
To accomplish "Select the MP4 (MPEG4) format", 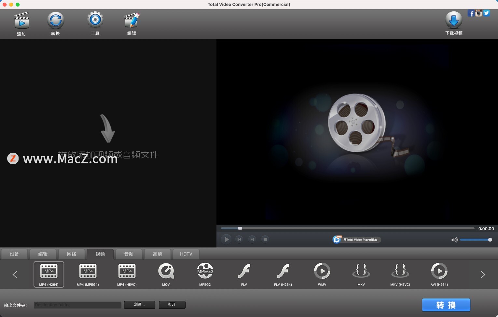I will tap(88, 275).
